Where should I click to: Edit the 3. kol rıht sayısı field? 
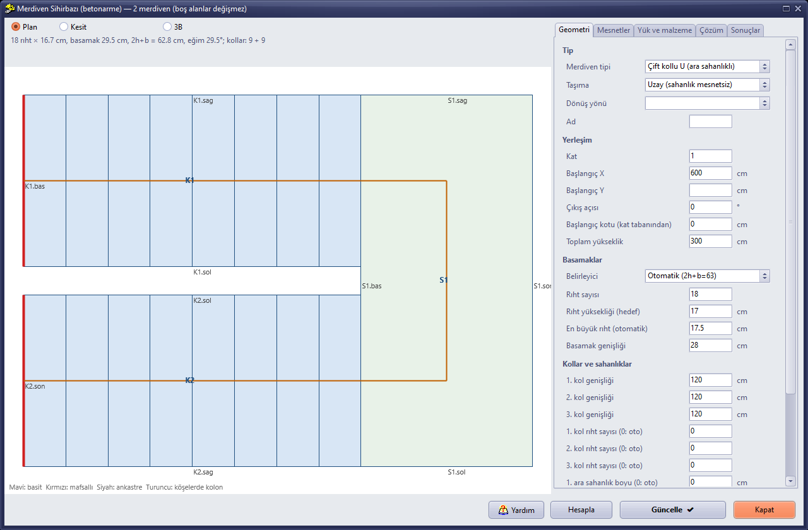(x=711, y=465)
